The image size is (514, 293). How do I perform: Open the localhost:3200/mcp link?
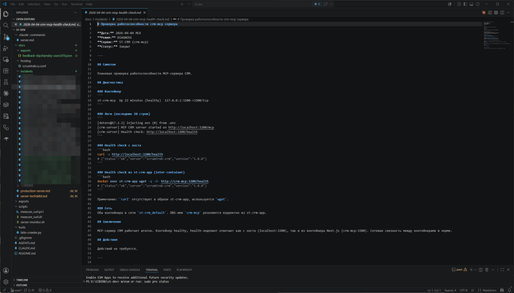[191, 127]
